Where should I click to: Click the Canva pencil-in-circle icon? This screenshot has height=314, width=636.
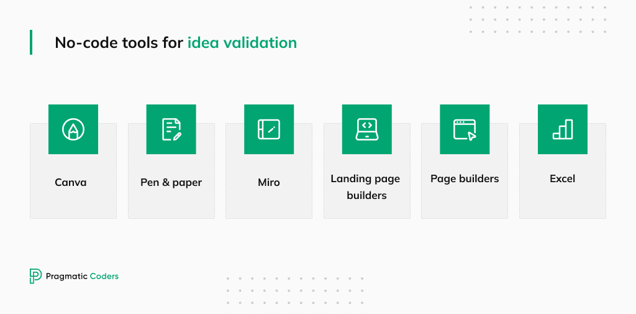tap(73, 129)
